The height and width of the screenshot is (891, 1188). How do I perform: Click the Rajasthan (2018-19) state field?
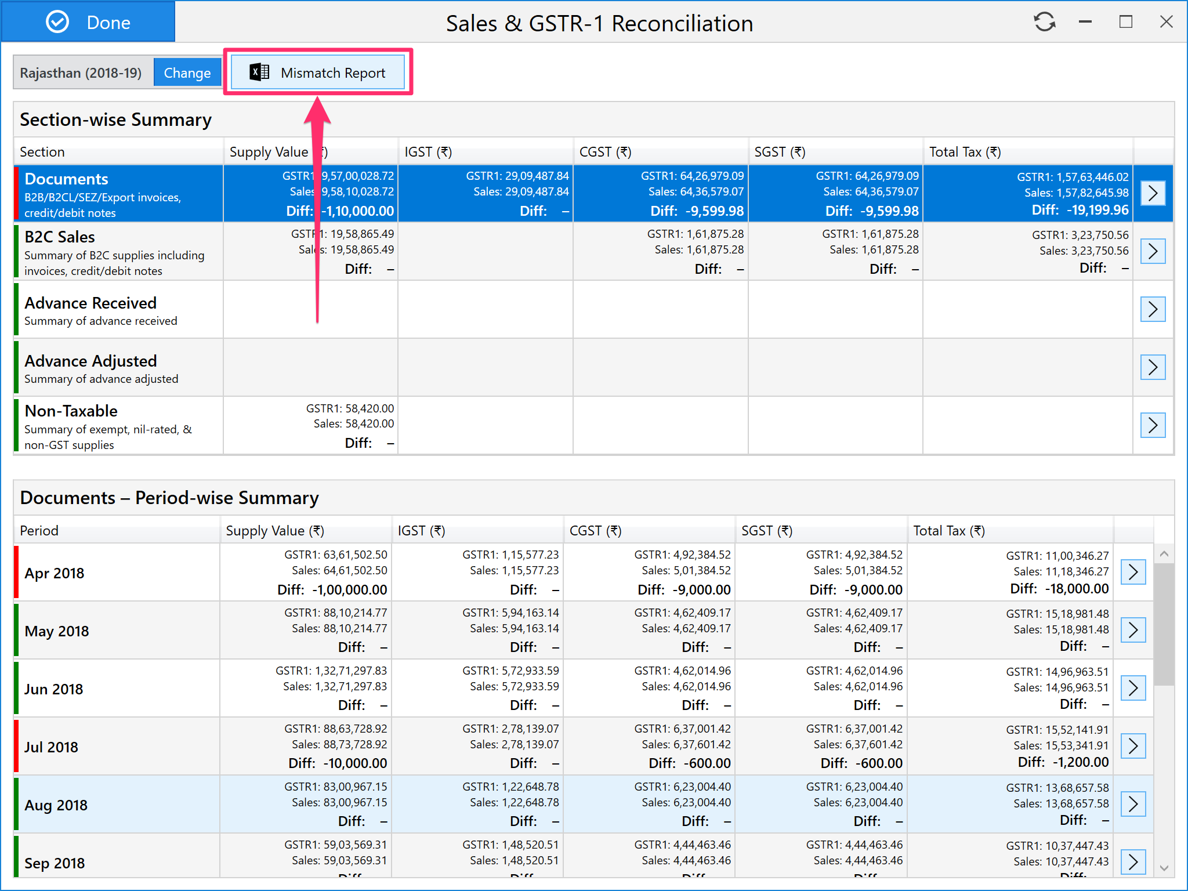[x=81, y=73]
